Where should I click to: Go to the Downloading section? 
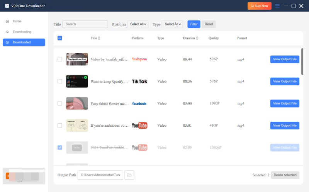coord(22,32)
